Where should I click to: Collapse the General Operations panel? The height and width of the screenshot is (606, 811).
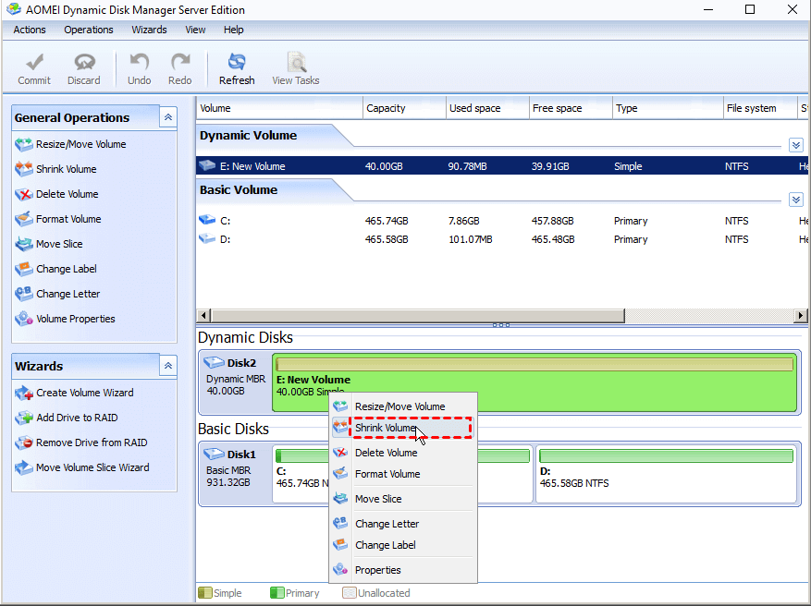click(167, 117)
